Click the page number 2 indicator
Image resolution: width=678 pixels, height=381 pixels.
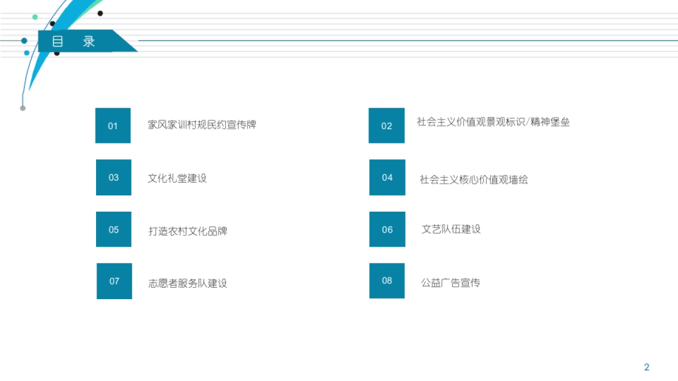[x=646, y=366]
